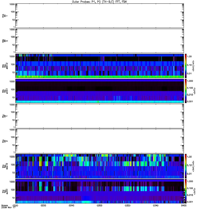
Task: Click the "0400" time axis label
Action: pos(184,206)
